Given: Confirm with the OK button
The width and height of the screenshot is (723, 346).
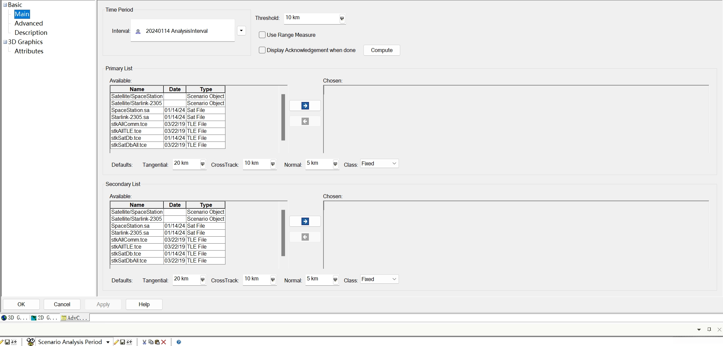Looking at the screenshot, I should 21,304.
